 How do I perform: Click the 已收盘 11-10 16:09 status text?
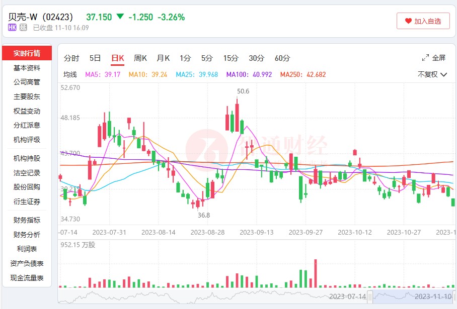click(61, 28)
